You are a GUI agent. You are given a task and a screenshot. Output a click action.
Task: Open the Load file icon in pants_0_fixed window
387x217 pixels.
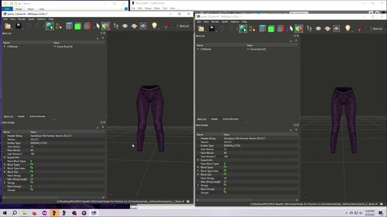201,28
